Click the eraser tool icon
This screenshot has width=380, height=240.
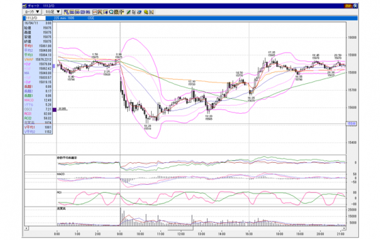click(139, 12)
